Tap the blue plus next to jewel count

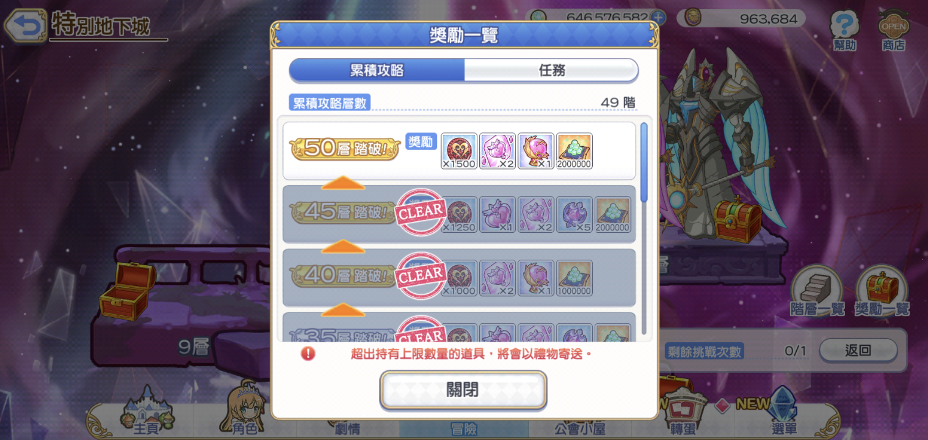[x=658, y=17]
